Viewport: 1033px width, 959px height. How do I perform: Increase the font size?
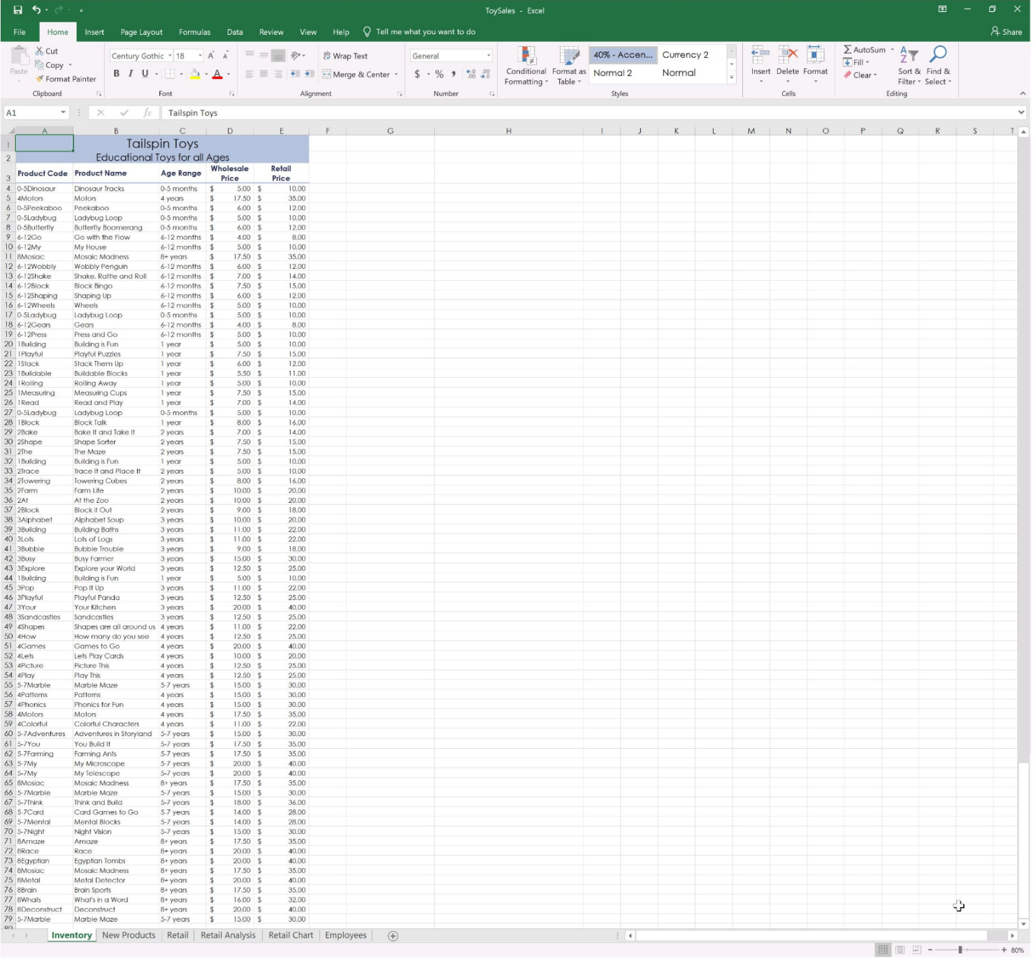pyautogui.click(x=211, y=56)
